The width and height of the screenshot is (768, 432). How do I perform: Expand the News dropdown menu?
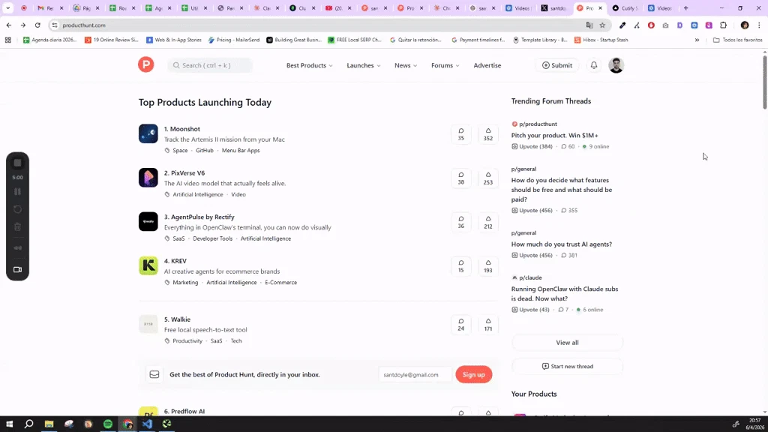(x=406, y=65)
